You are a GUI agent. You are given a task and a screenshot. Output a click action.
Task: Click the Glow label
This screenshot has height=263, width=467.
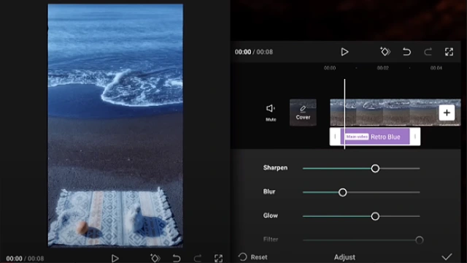pyautogui.click(x=271, y=216)
